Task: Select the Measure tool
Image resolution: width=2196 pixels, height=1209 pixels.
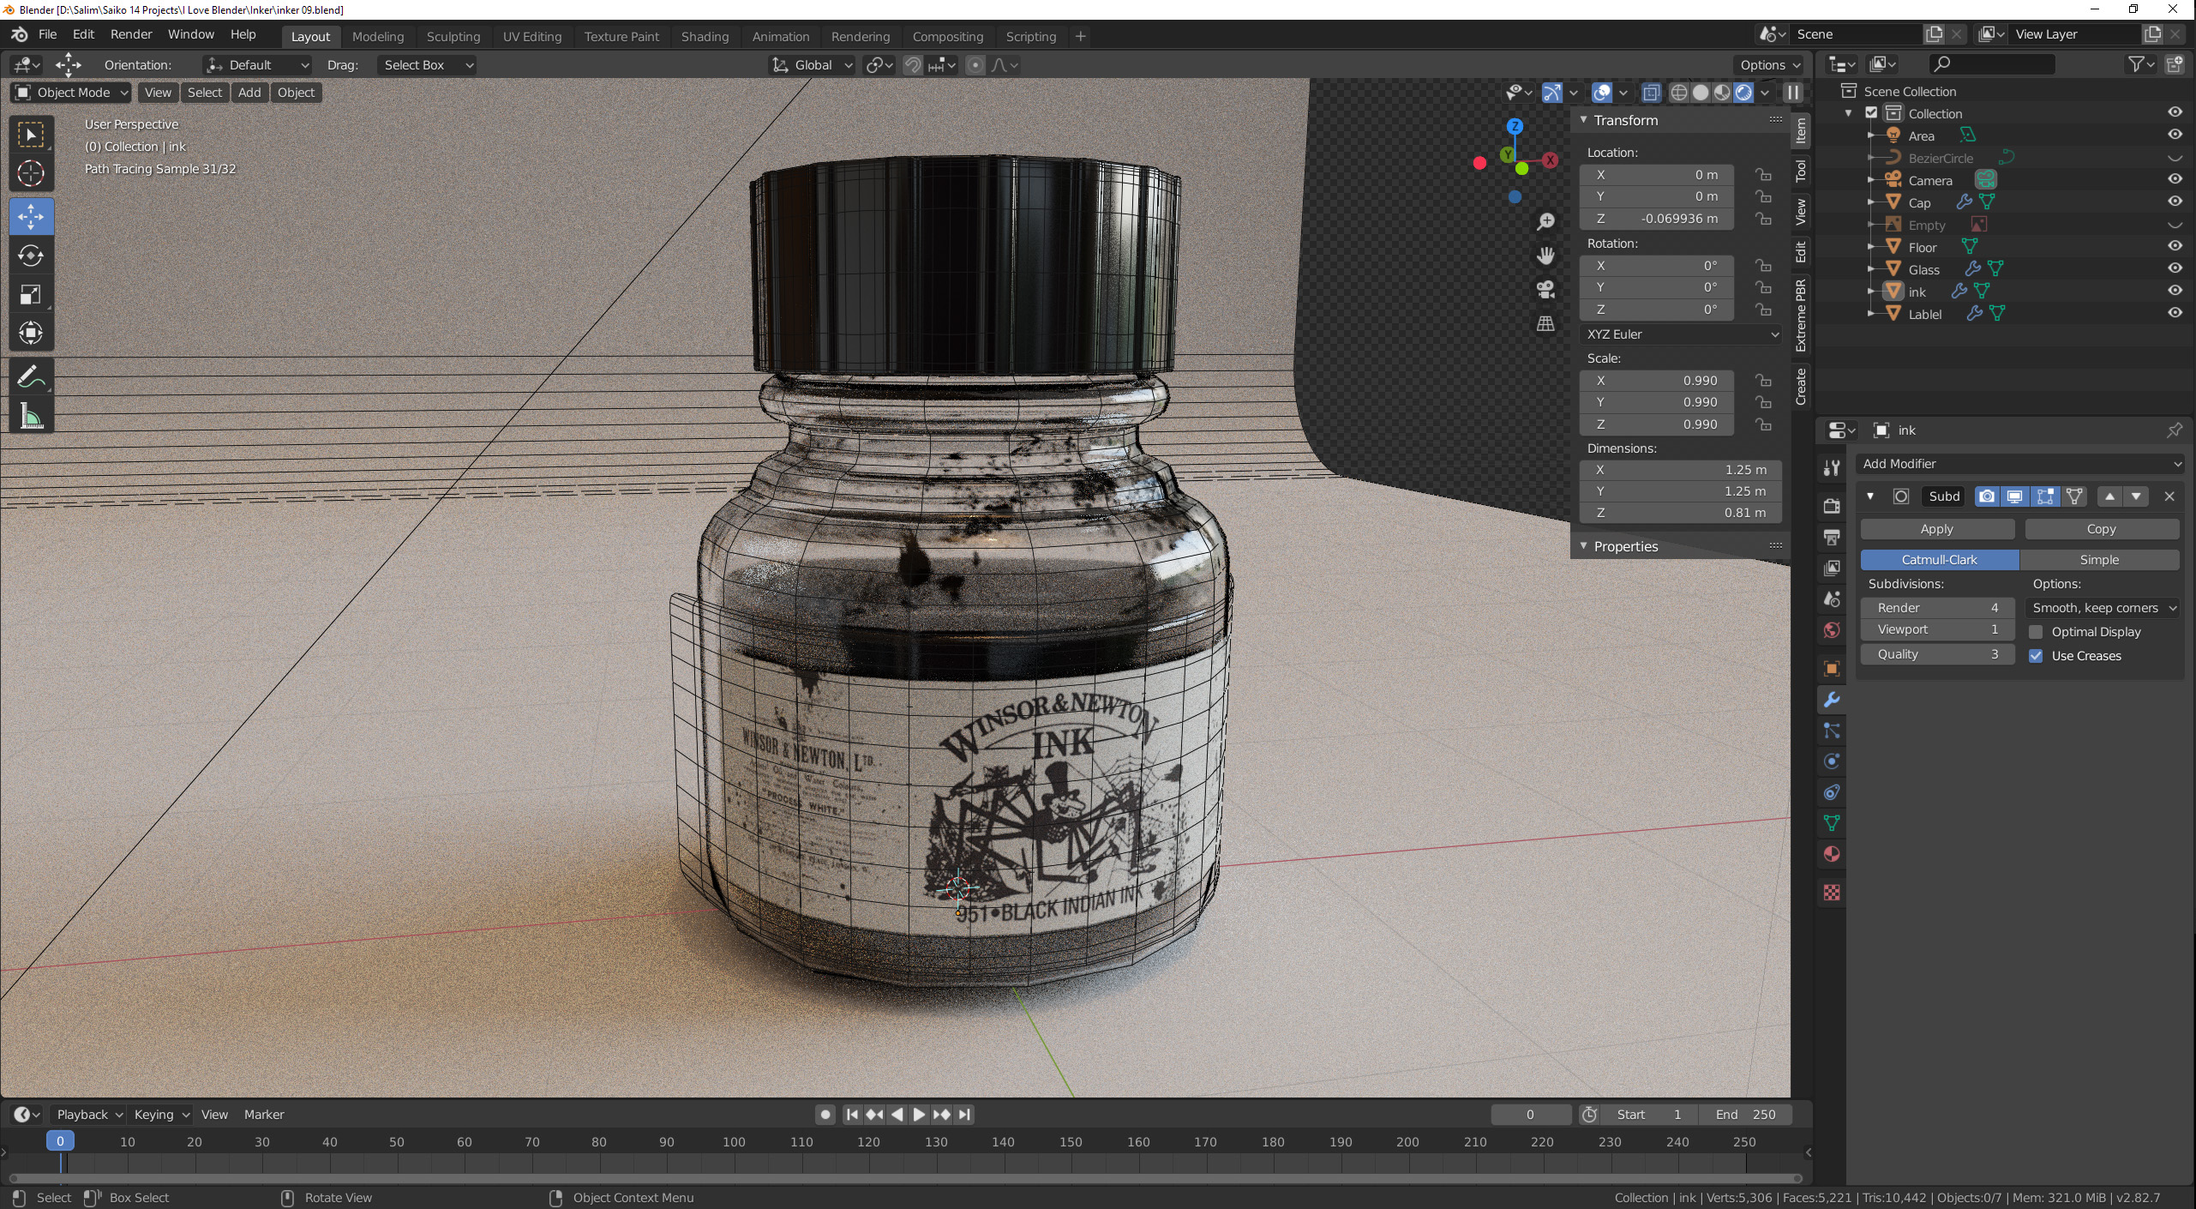Action: coord(31,417)
